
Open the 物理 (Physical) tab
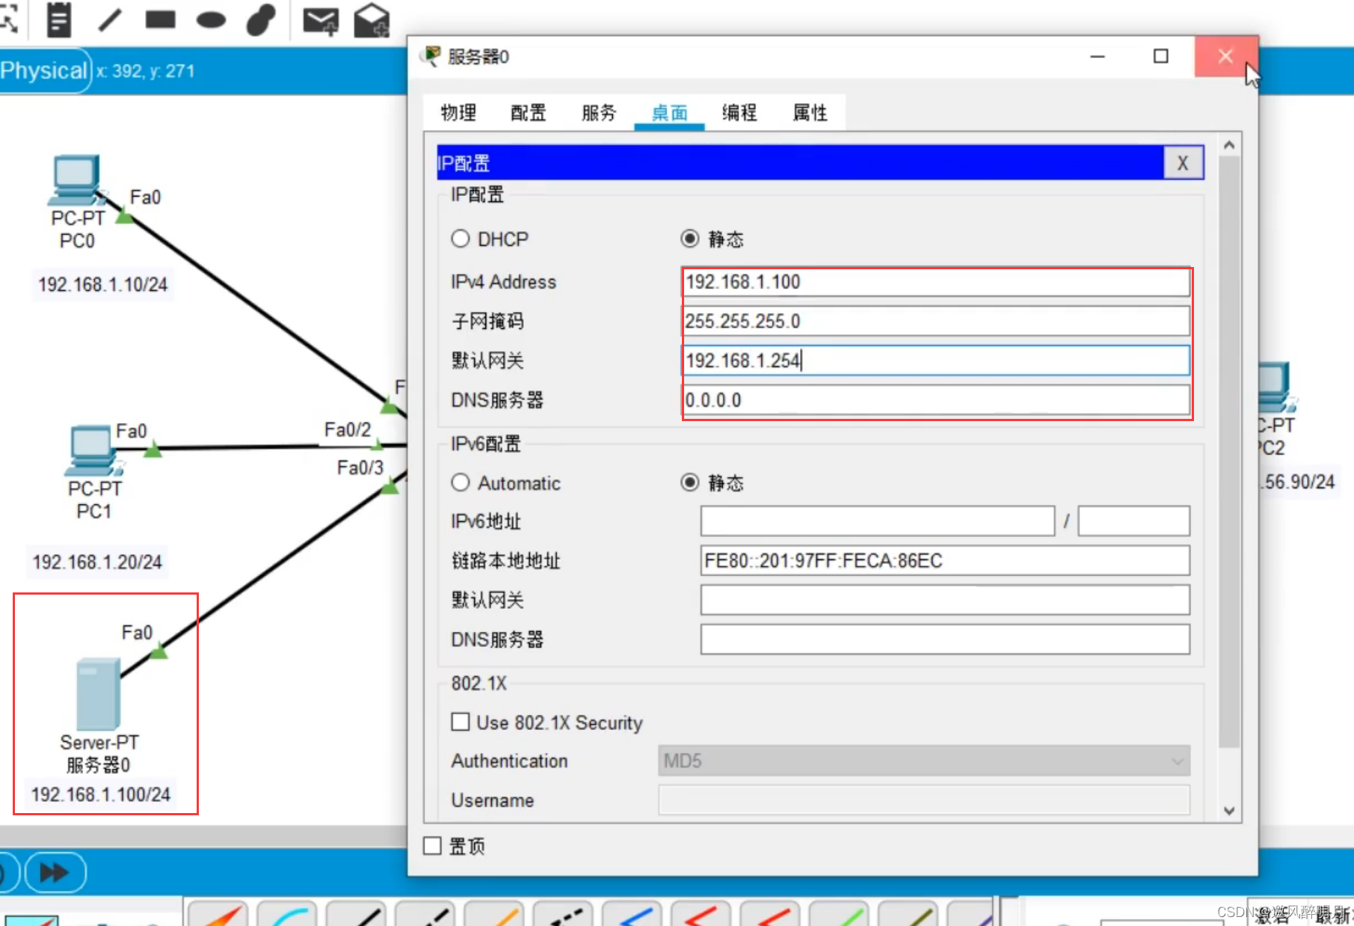pos(458,113)
